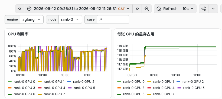Click the Refresh dashboard button
Image resolution: width=222 pixels, height=99 pixels.
click(x=167, y=9)
